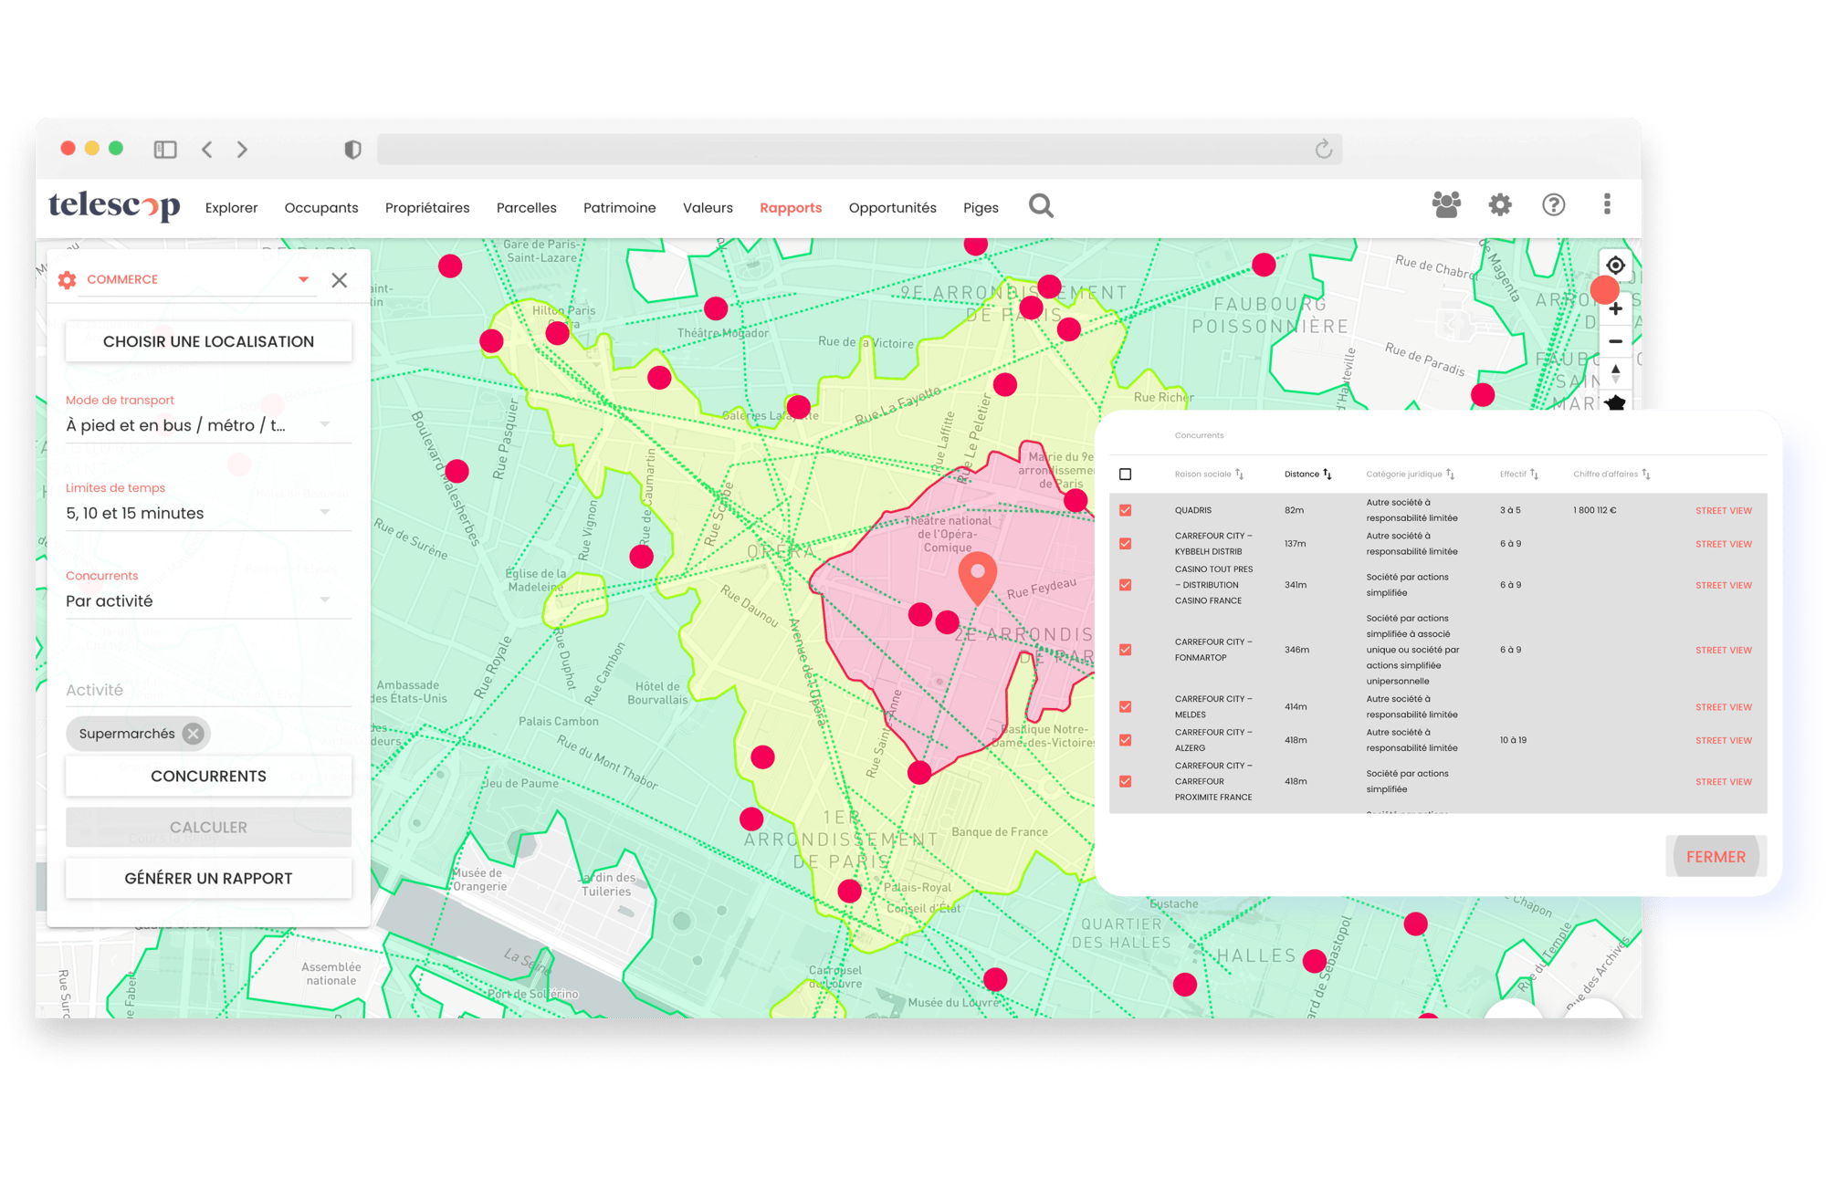This screenshot has width=1826, height=1179.
Task: Go back with browser back arrow
Action: 207,149
